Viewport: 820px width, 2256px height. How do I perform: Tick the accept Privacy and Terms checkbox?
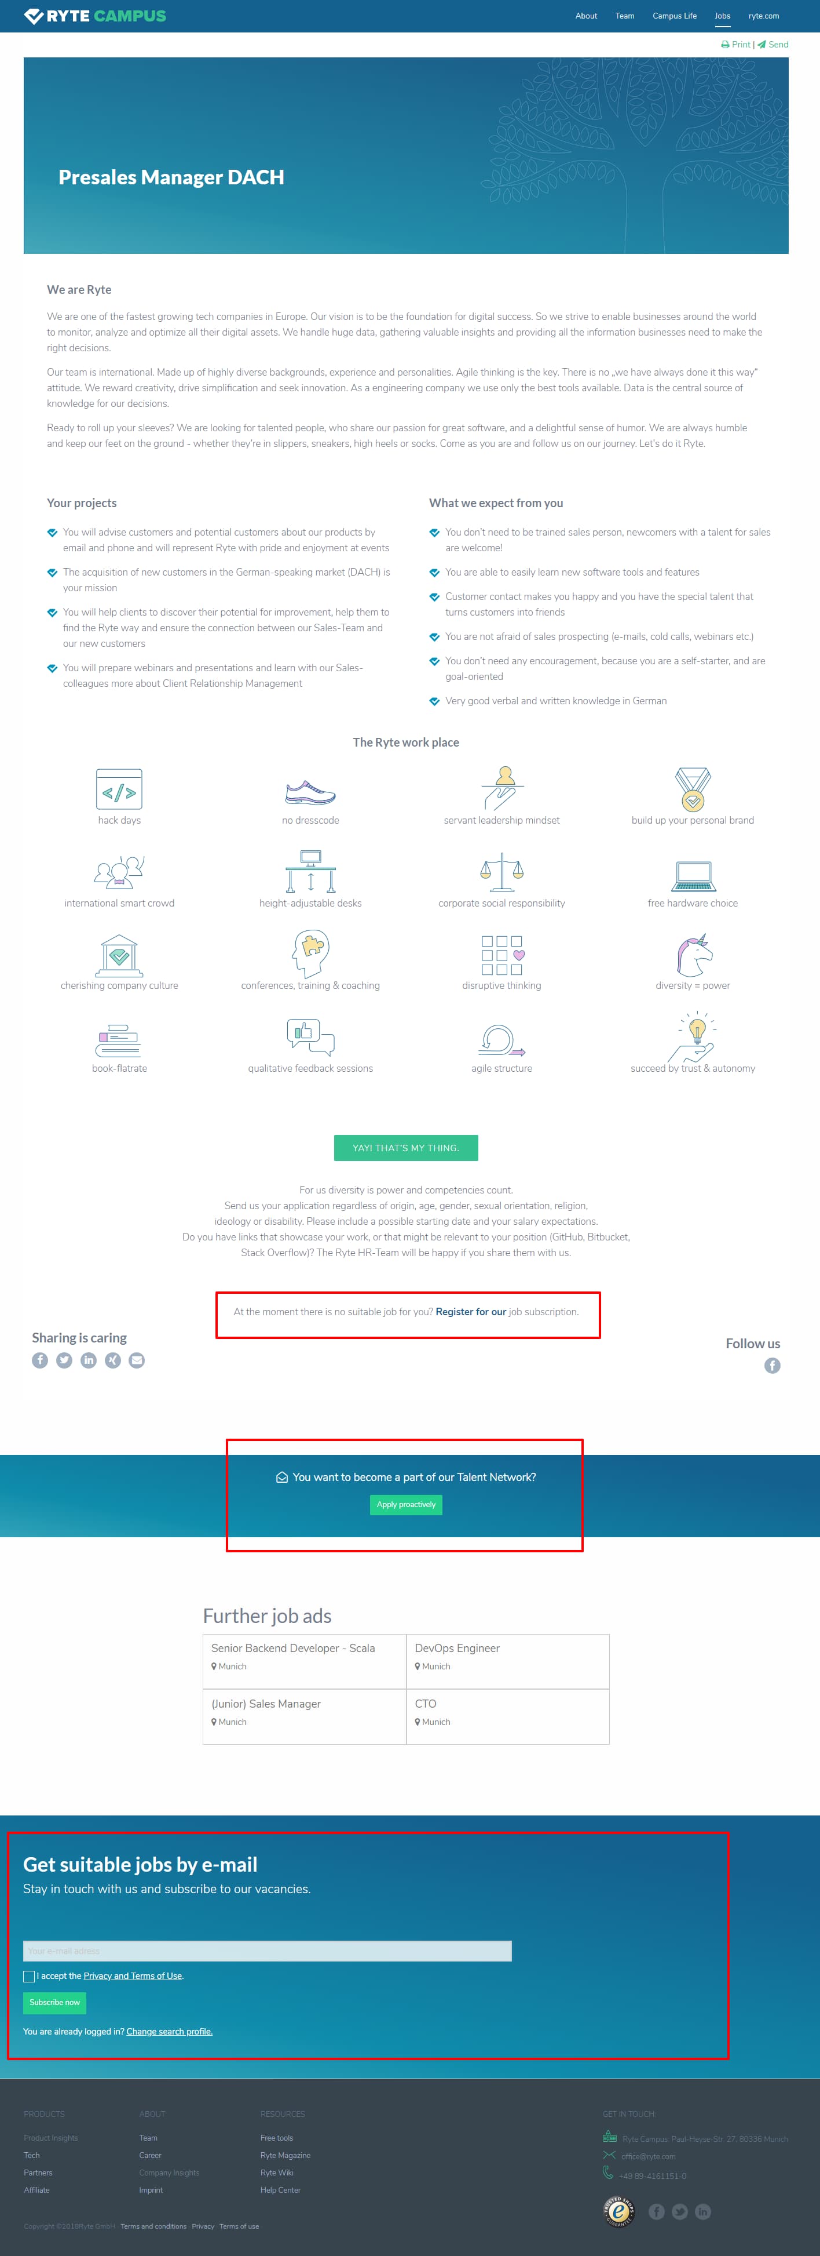coord(29,1976)
